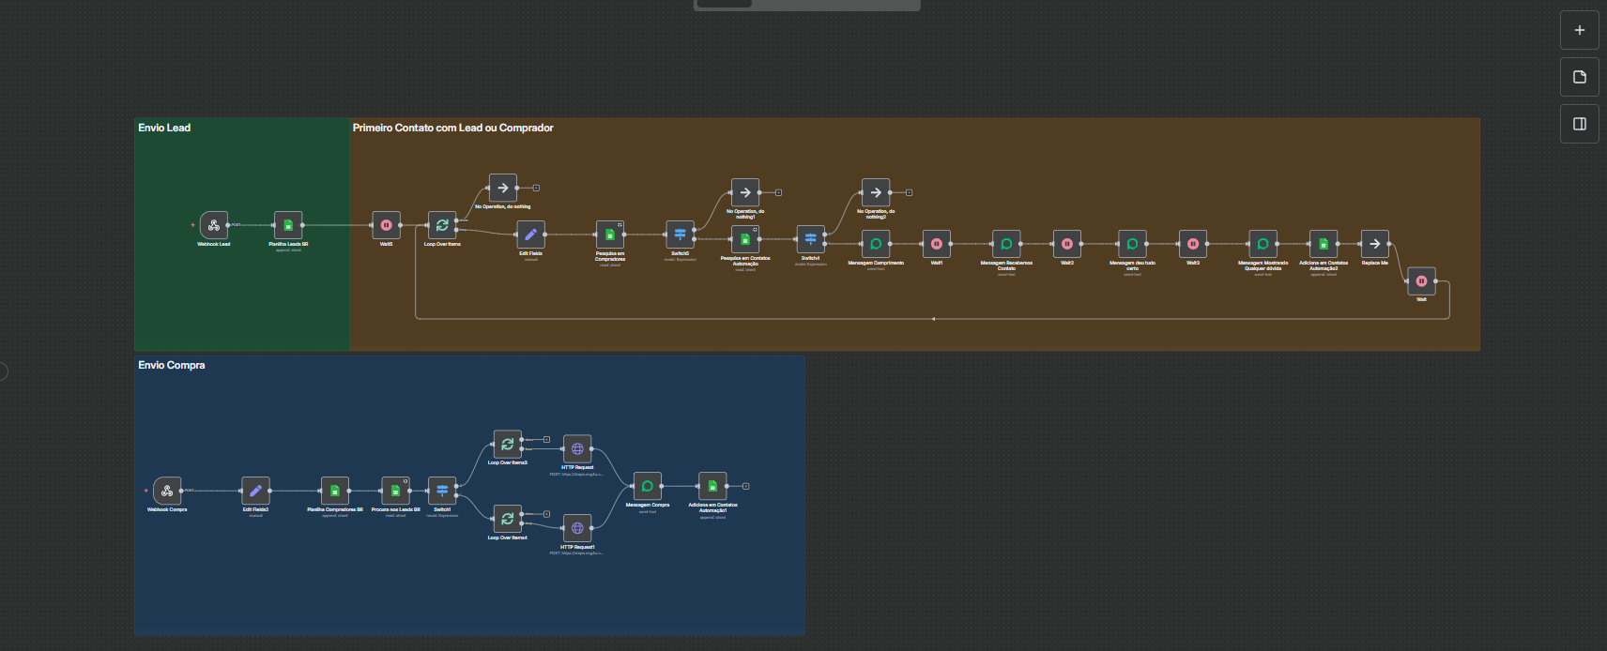The height and width of the screenshot is (651, 1607).
Task: Click the Planilha Leads BR sheet node
Action: point(288,225)
